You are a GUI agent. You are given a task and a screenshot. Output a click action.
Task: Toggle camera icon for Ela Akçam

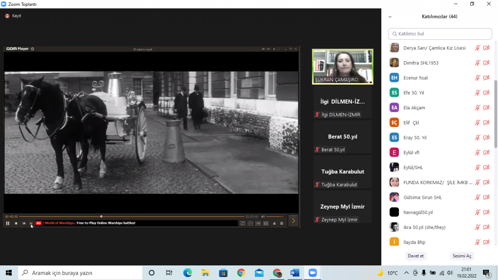[x=486, y=107]
